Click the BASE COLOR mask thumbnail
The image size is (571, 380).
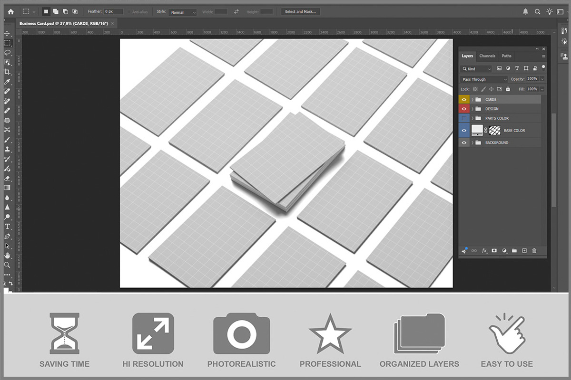point(495,130)
